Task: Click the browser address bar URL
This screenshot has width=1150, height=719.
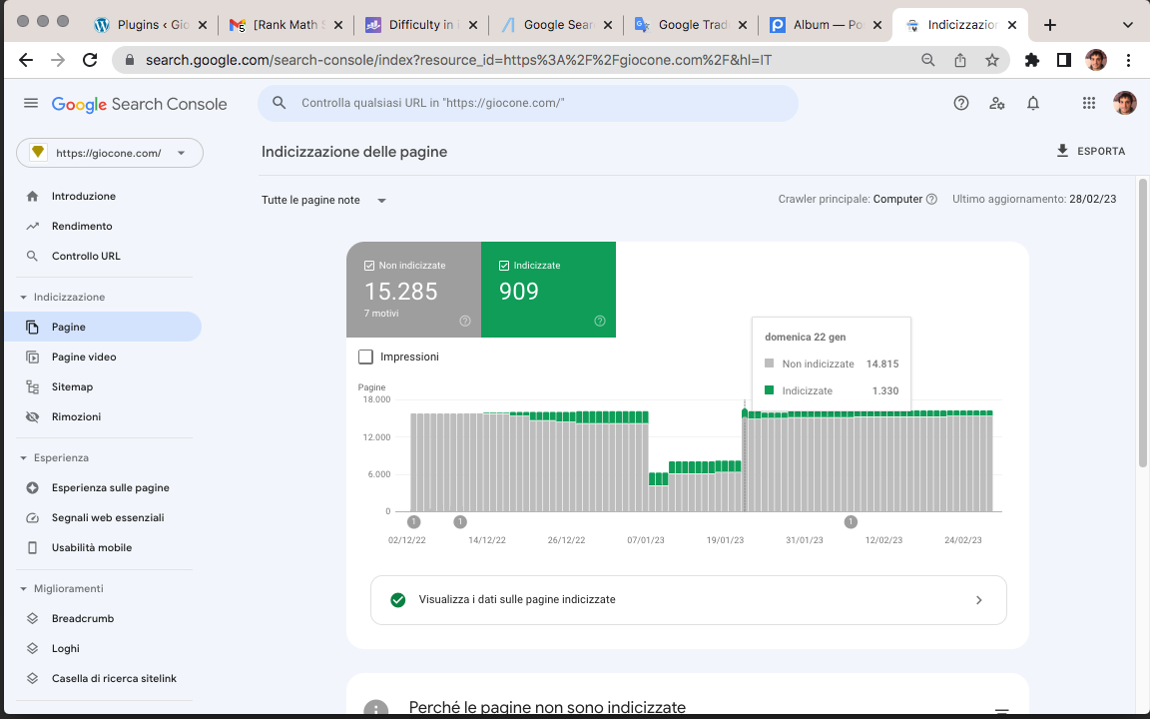Action: [458, 60]
